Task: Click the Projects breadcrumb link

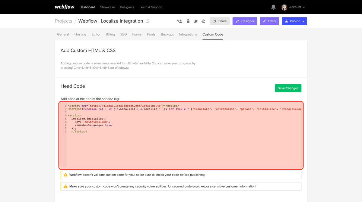Action: (x=63, y=21)
